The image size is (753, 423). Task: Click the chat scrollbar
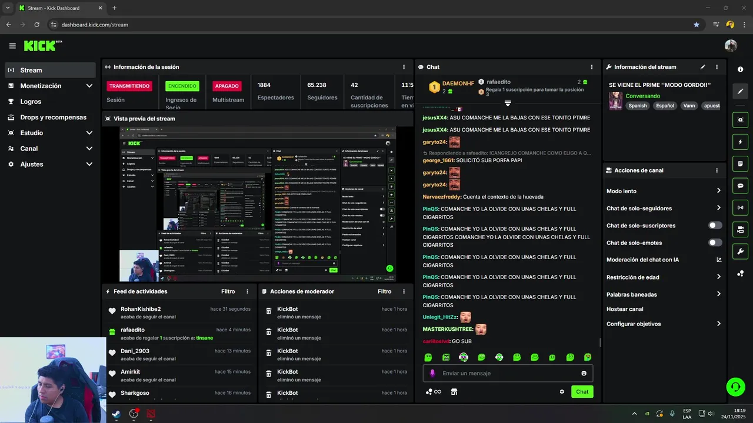click(600, 342)
